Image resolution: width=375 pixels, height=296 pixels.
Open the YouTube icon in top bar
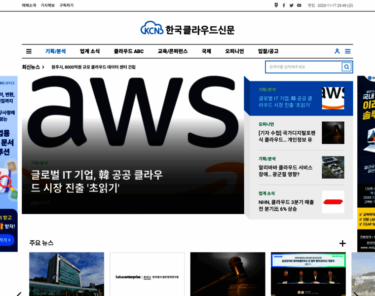(x=299, y=5)
